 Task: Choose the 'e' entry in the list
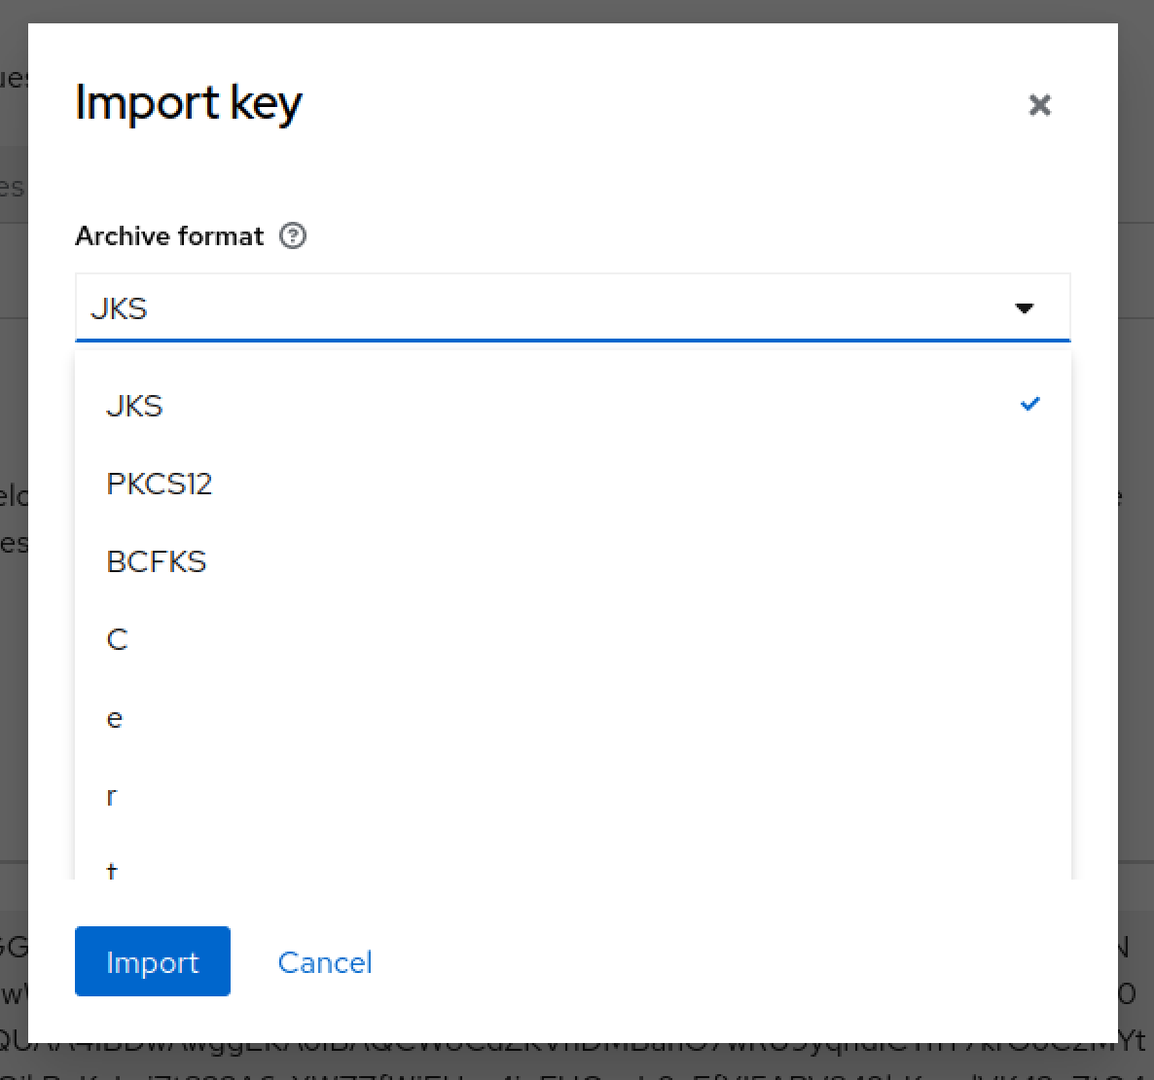point(115,718)
